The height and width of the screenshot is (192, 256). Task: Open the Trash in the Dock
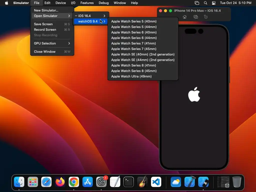[x=237, y=182]
